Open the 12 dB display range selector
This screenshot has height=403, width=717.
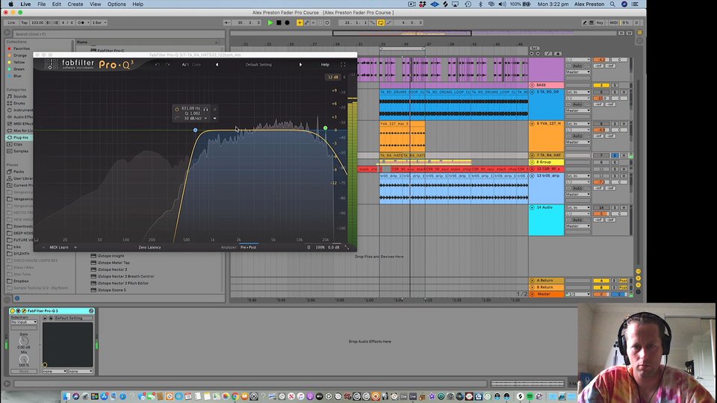[333, 77]
